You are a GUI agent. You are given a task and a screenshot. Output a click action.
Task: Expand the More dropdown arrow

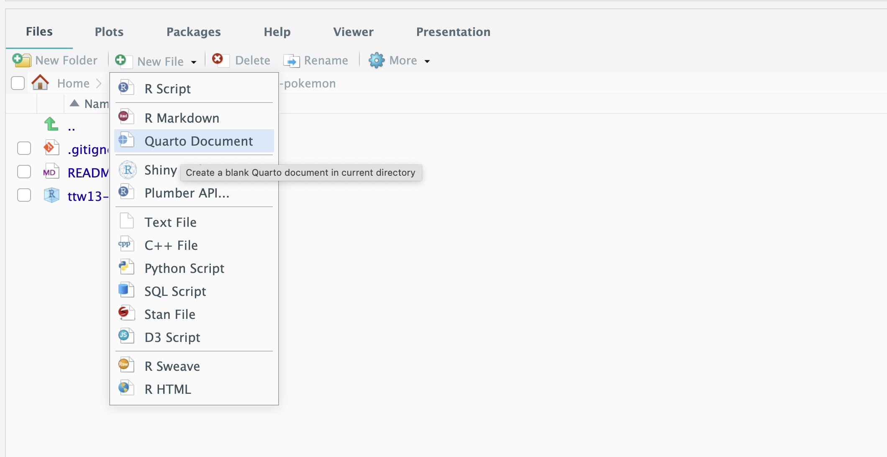[x=427, y=61]
